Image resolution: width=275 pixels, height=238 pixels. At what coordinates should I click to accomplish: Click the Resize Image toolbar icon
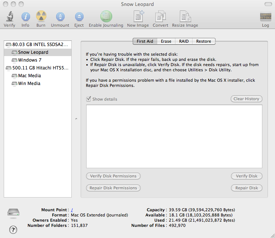185,16
